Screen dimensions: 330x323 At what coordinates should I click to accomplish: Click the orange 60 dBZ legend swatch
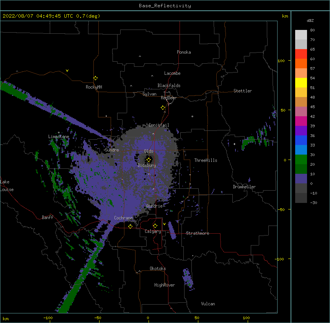coord(301,63)
